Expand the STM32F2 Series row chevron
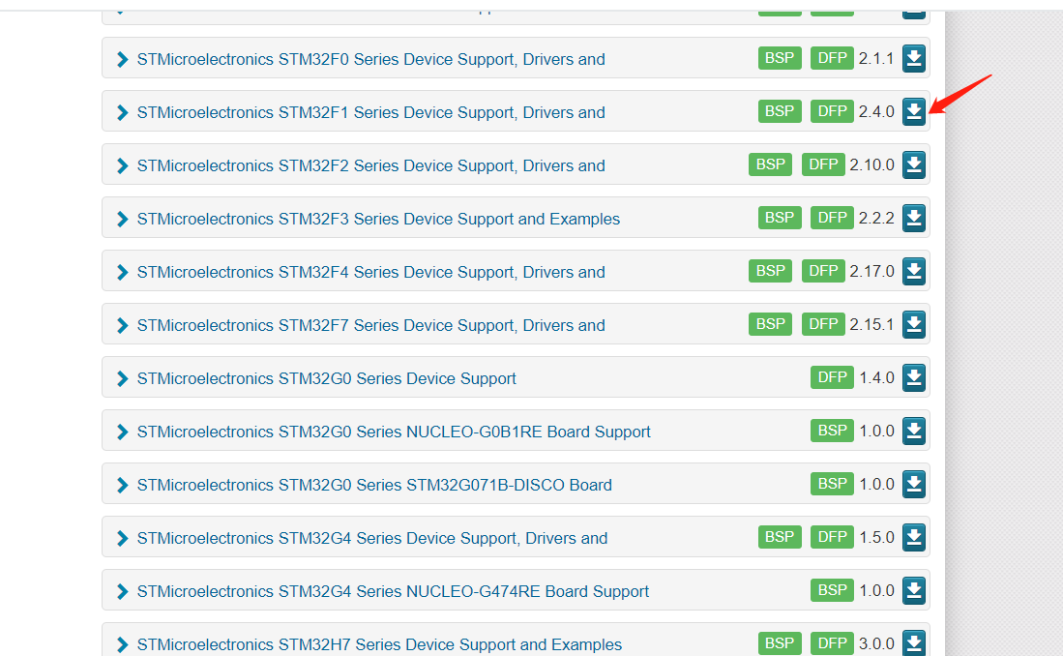This screenshot has width=1063, height=656. pyautogui.click(x=123, y=166)
